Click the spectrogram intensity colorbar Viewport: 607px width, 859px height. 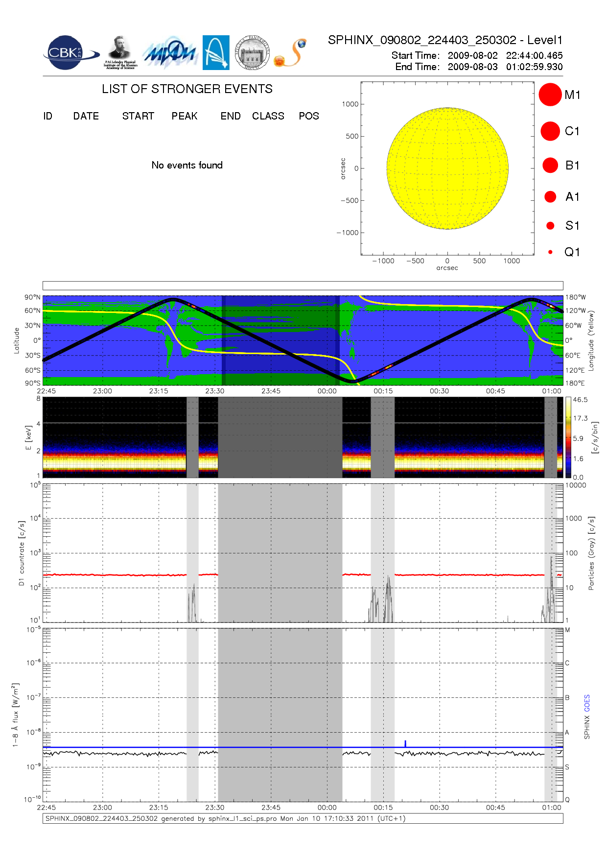pyautogui.click(x=568, y=437)
